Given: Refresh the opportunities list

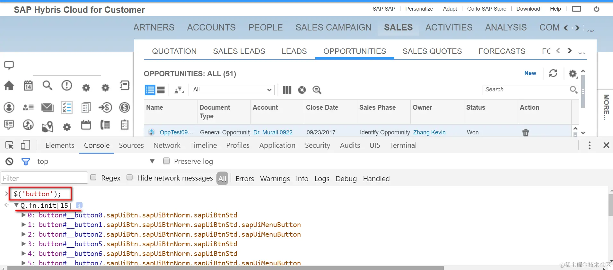Looking at the screenshot, I should coord(553,73).
